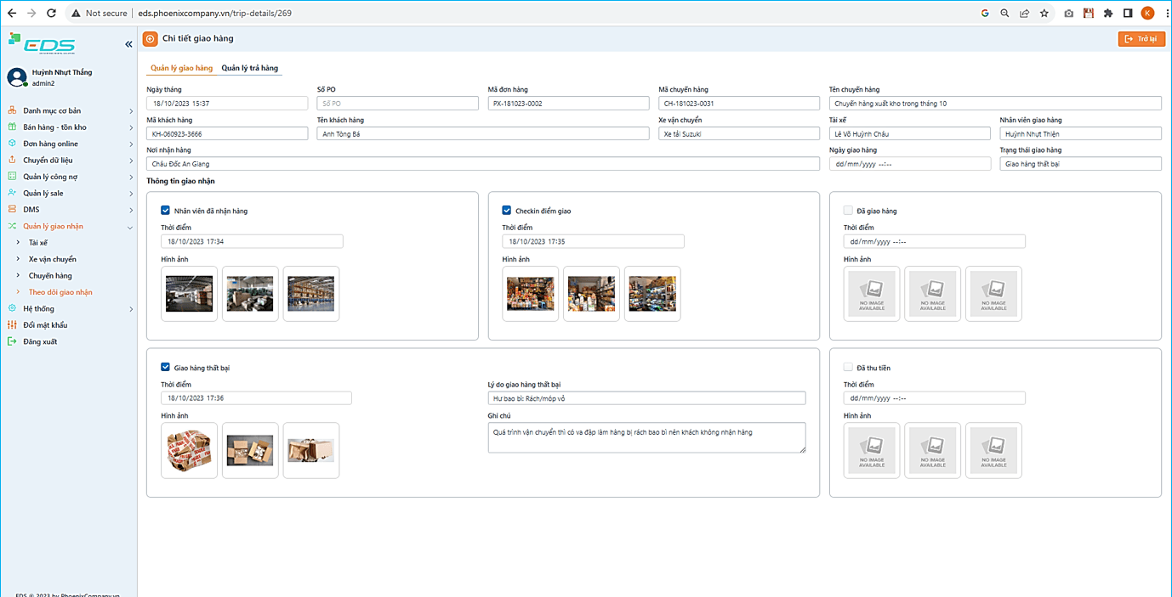Open Theo dõi giao nhận submenu item
The height and width of the screenshot is (597, 1172).
[x=60, y=292]
